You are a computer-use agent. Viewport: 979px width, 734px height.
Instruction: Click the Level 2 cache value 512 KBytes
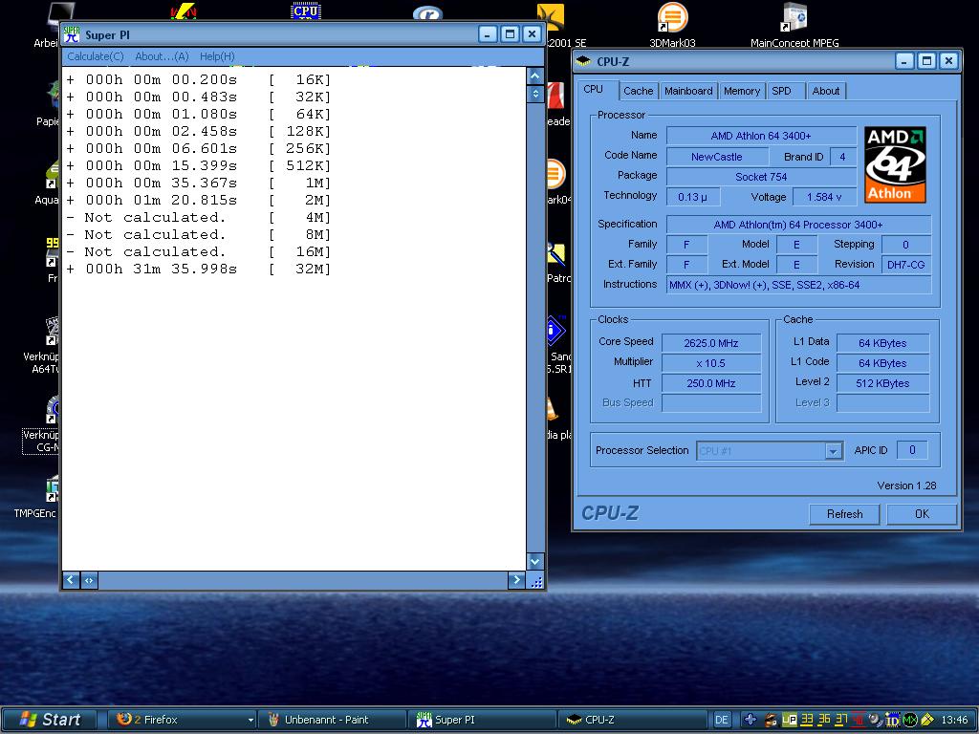click(x=882, y=382)
